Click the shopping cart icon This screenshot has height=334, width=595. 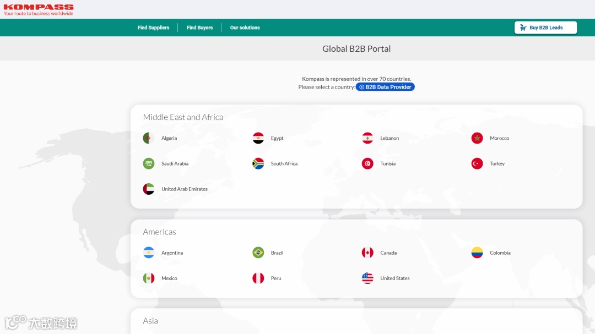523,28
